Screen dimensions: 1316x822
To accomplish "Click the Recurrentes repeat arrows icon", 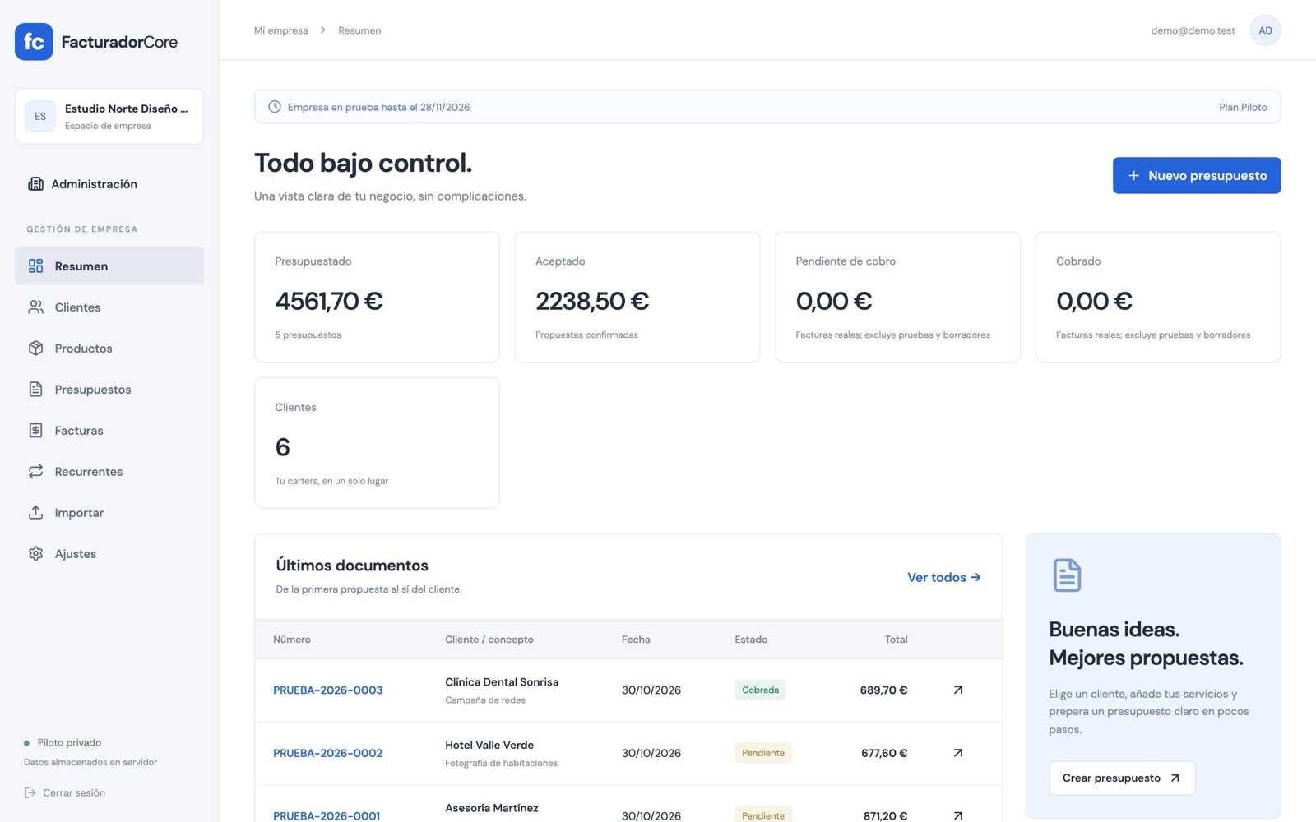I will (x=35, y=472).
